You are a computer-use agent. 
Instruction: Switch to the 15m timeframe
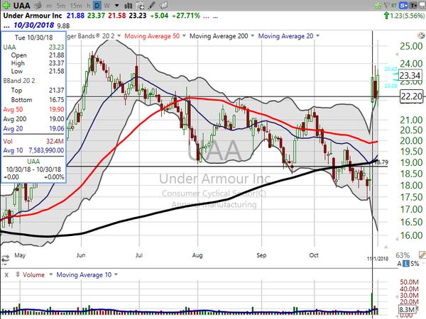[x=76, y=6]
